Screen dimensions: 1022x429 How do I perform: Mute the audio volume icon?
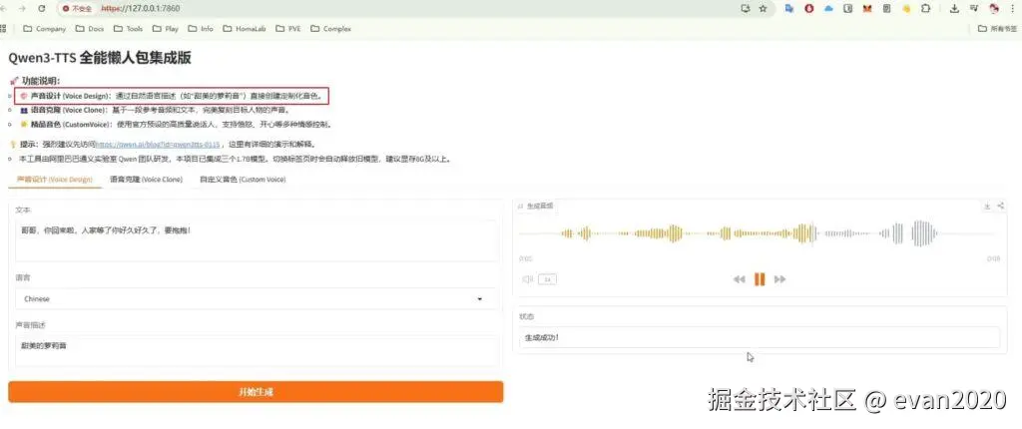point(527,279)
